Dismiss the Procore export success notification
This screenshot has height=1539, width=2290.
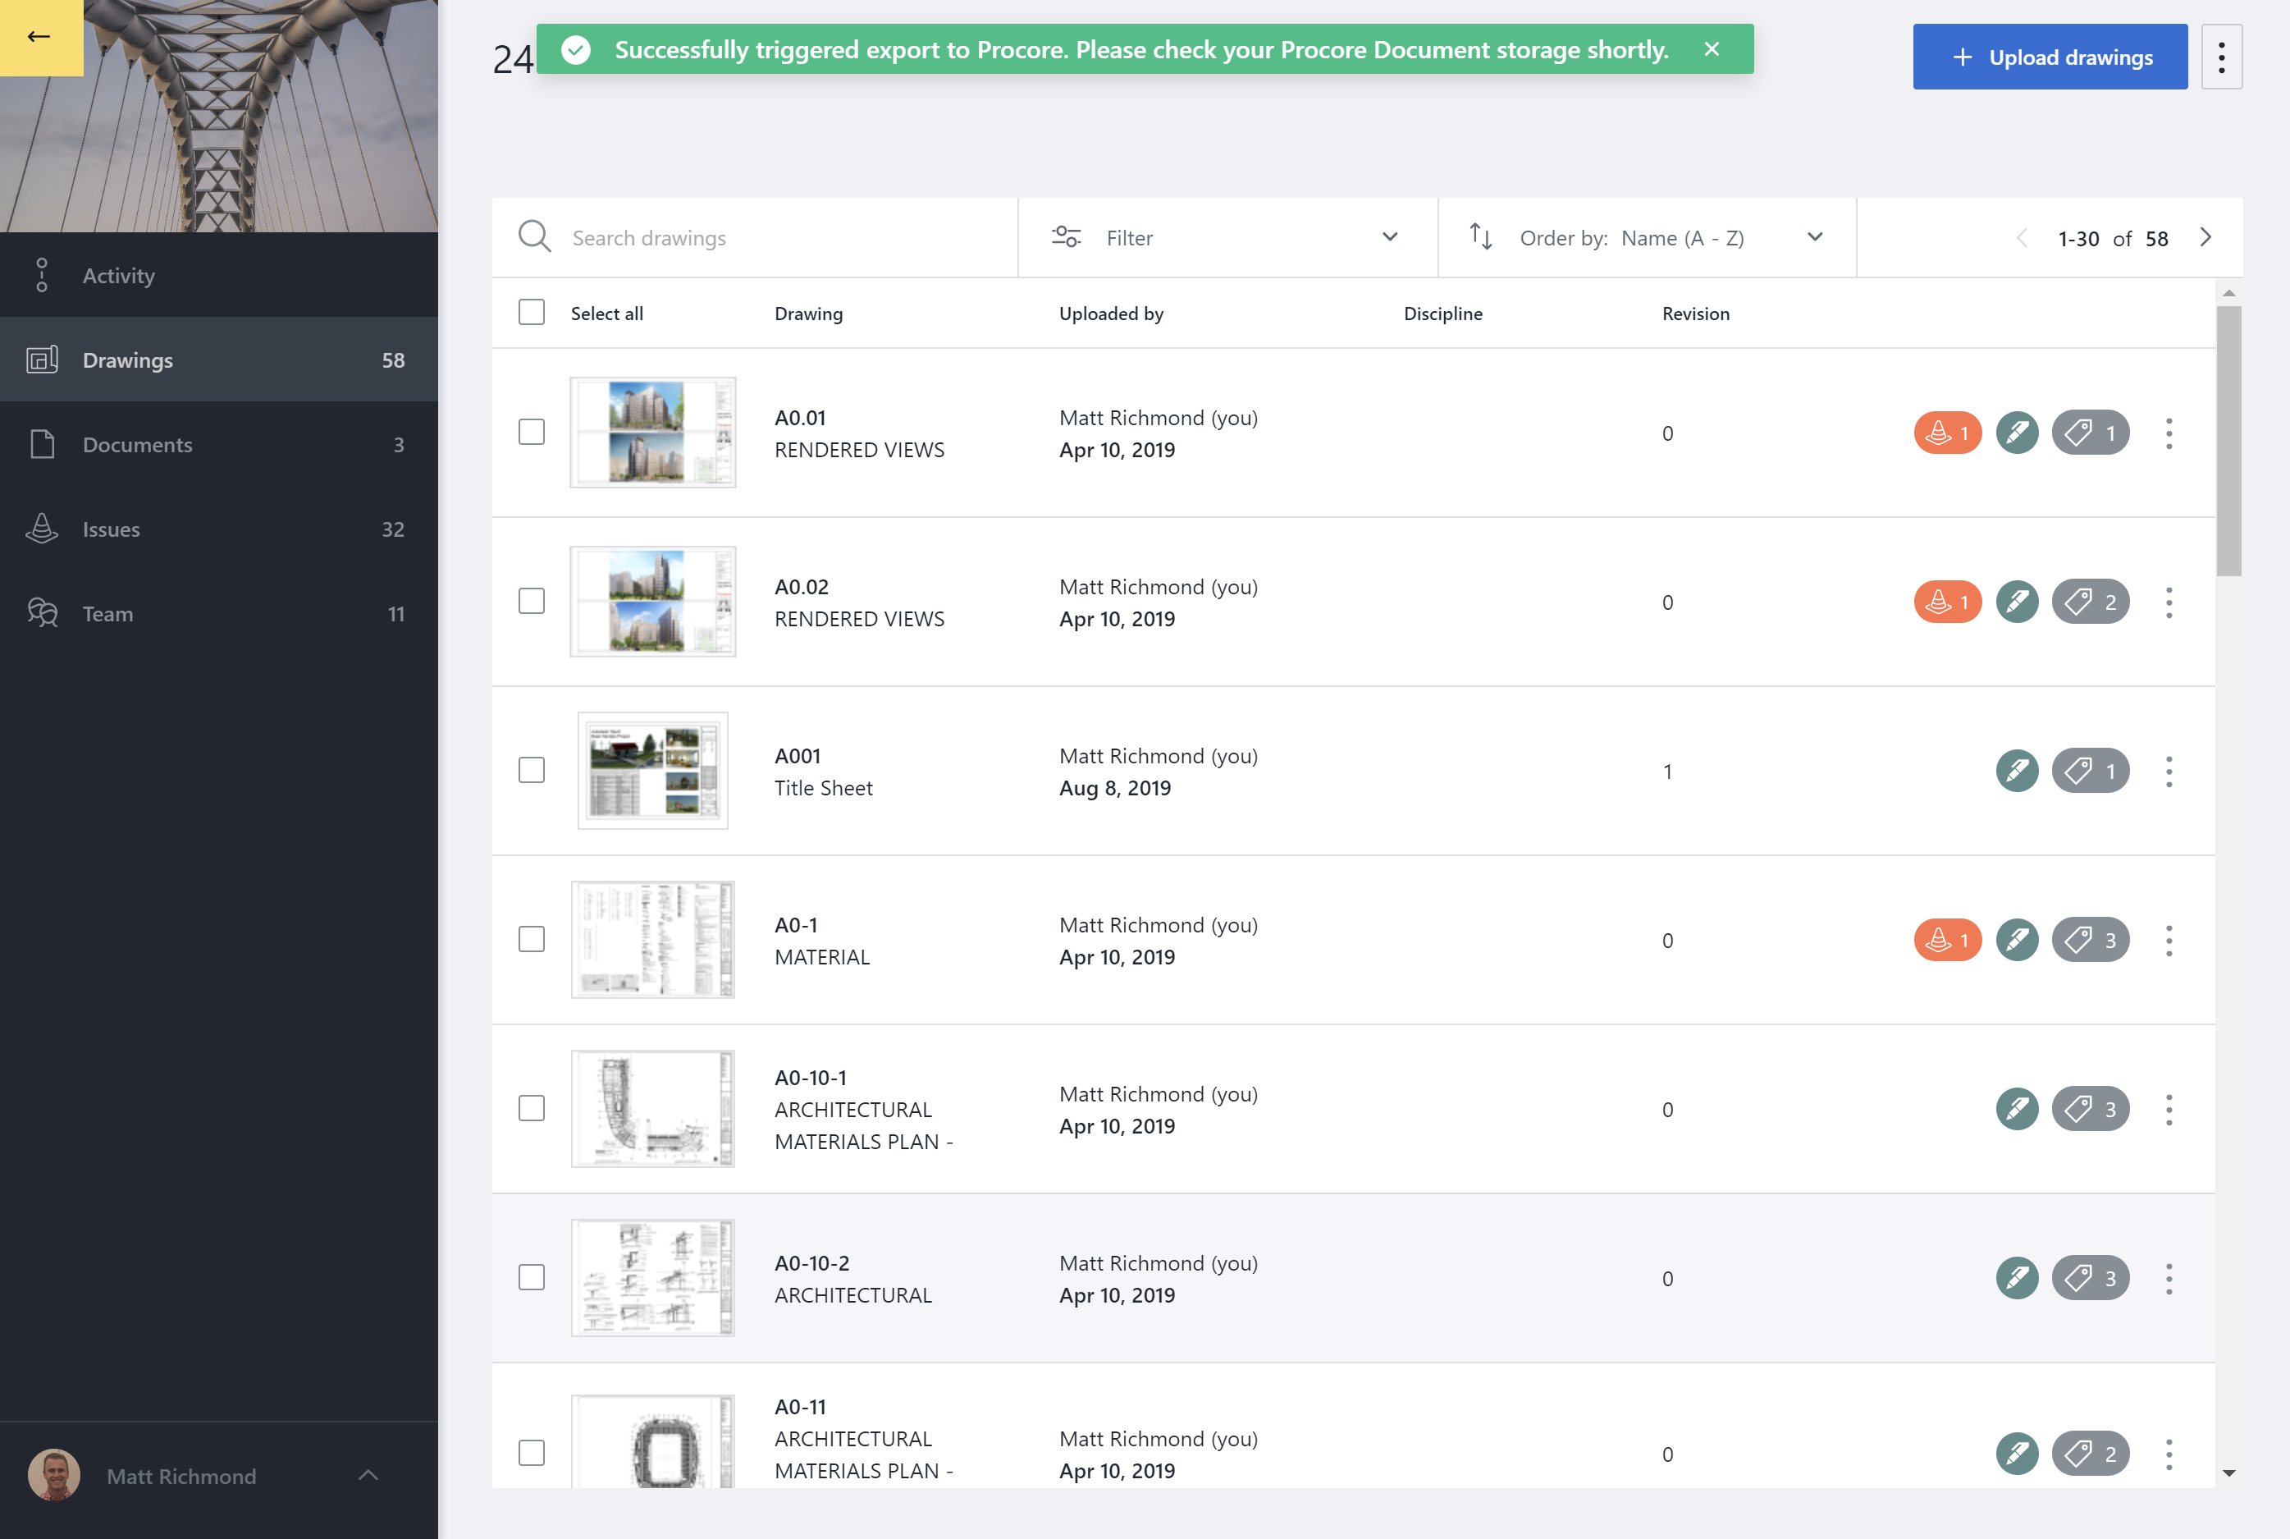click(x=1711, y=49)
